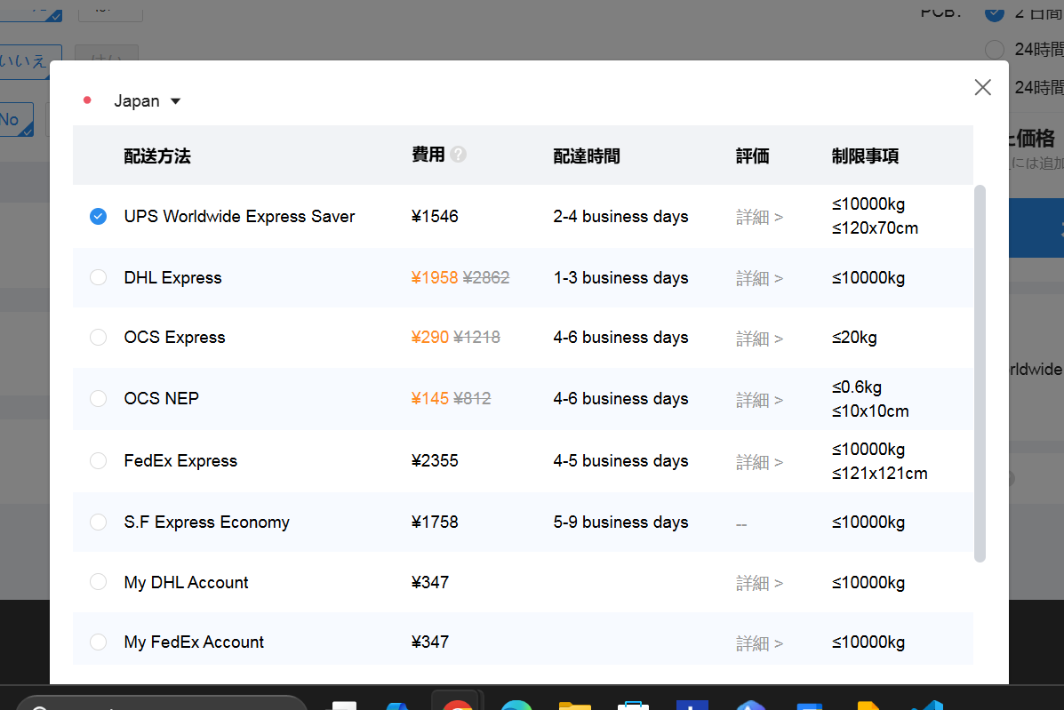Screen dimensions: 1064x710
Task: Click the shipping list vertical scrollbar
Action: [x=980, y=373]
